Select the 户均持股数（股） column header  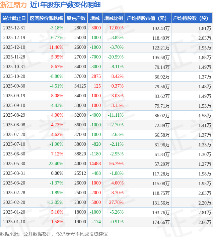click(192, 18)
